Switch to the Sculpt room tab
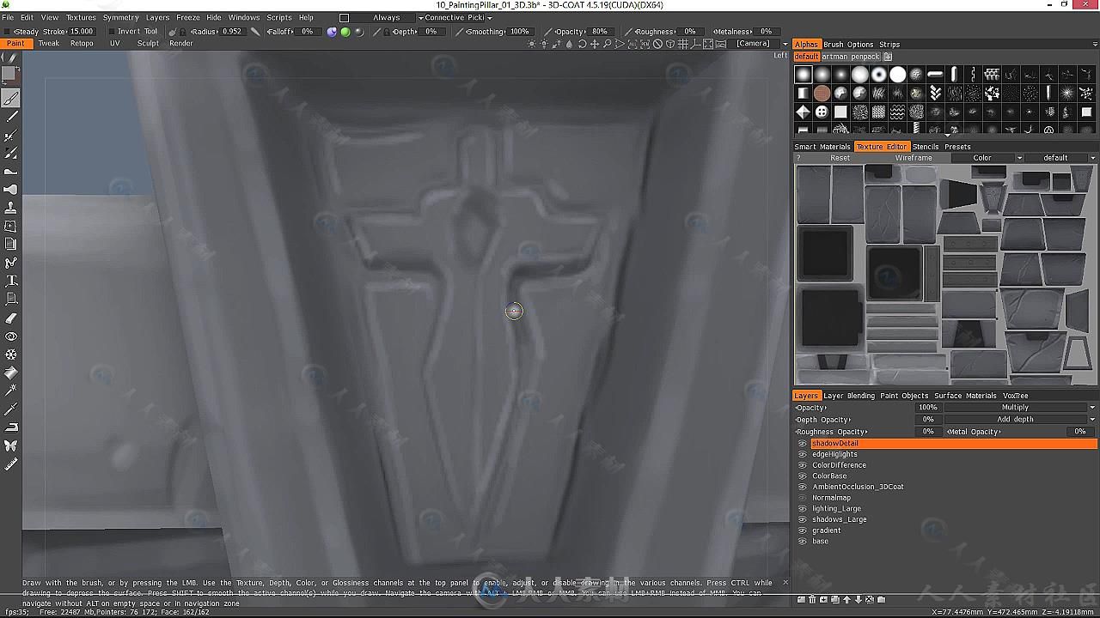Image resolution: width=1100 pixels, height=618 pixels. point(148,44)
